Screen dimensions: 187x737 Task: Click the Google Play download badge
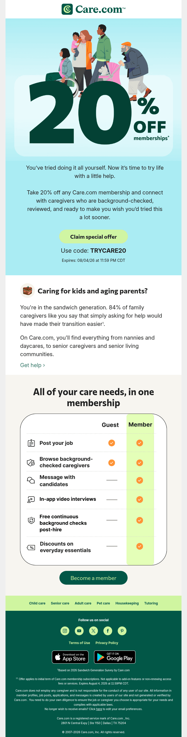pyautogui.click(x=115, y=657)
